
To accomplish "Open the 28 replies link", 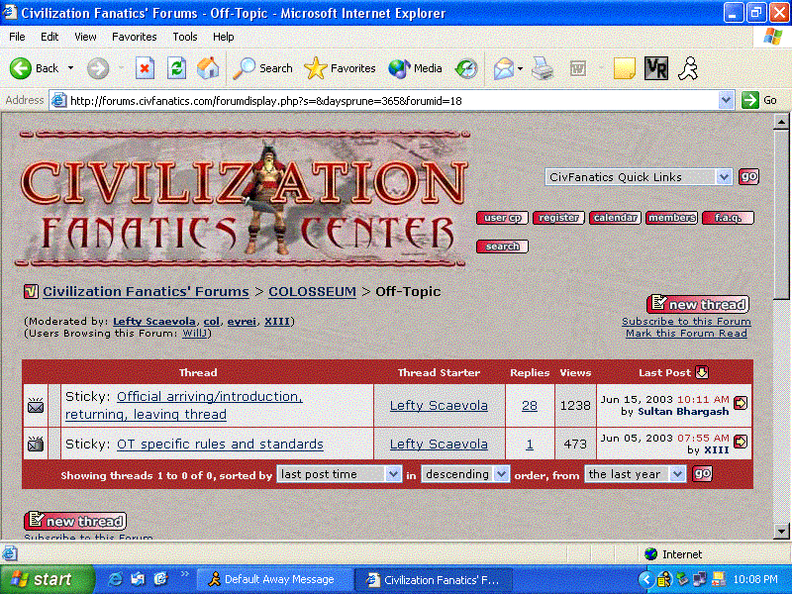I will pyautogui.click(x=530, y=406).
